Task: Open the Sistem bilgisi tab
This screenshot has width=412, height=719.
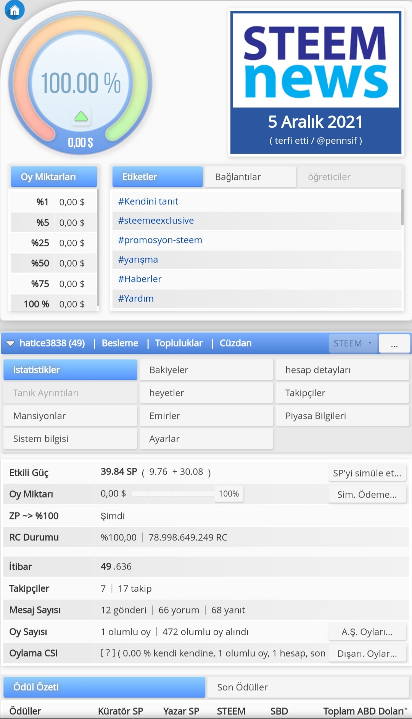Action: [x=70, y=438]
